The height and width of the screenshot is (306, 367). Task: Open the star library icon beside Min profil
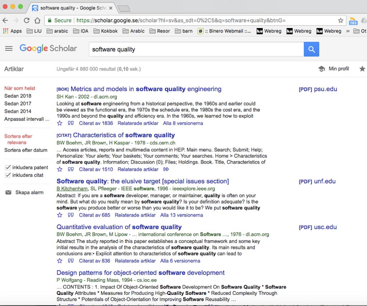coord(362,69)
